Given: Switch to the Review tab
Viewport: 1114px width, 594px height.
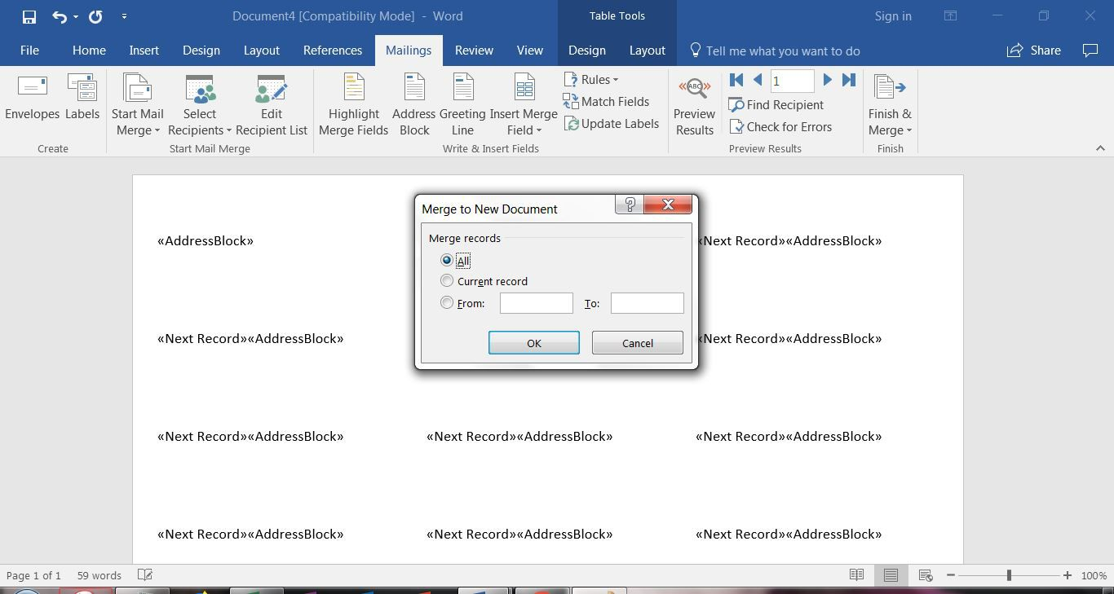Looking at the screenshot, I should (x=473, y=51).
